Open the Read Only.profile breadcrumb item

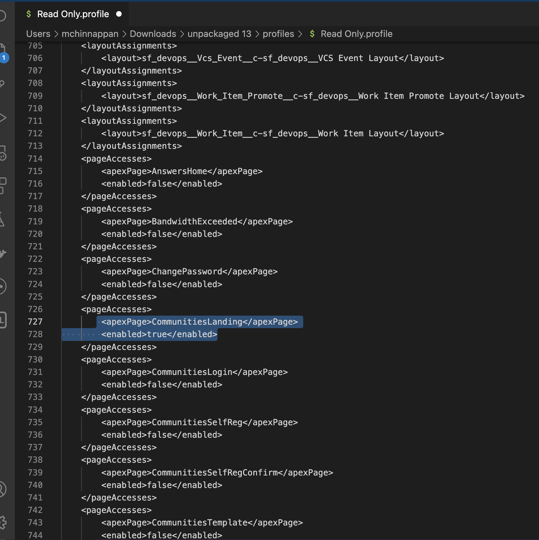[x=356, y=34]
